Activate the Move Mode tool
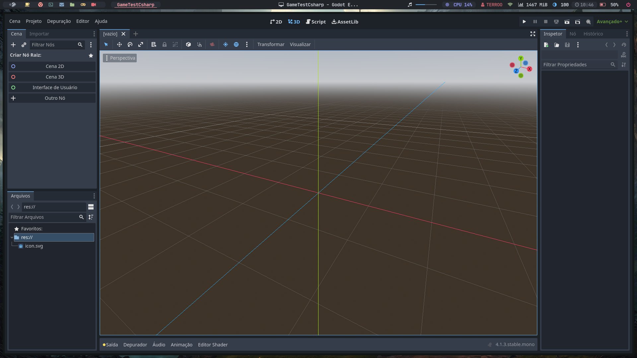637x358 pixels. (x=119, y=44)
